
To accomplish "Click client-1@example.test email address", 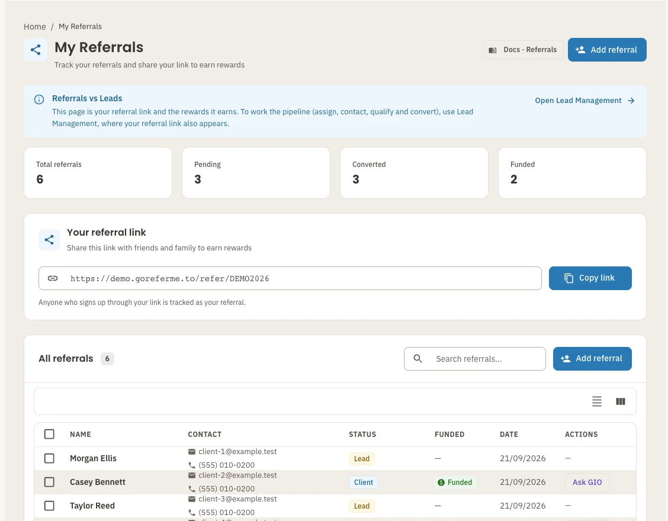I will [237, 452].
